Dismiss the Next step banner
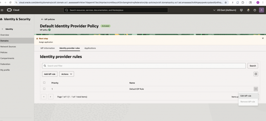The height and width of the screenshot is (121, 266). (x=263, y=38)
